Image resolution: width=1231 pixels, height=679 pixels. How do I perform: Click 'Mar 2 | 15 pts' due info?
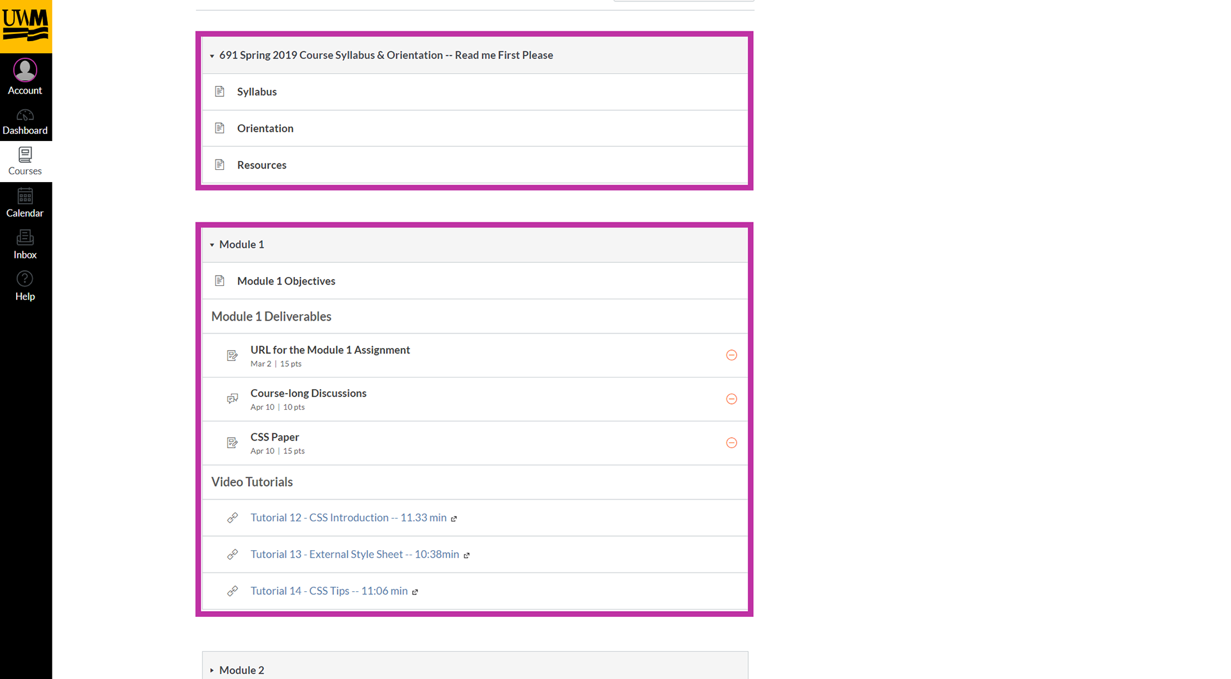tap(276, 364)
